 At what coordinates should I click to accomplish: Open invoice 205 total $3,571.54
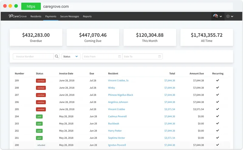[170, 109]
